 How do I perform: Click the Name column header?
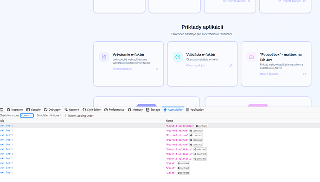tap(169, 121)
